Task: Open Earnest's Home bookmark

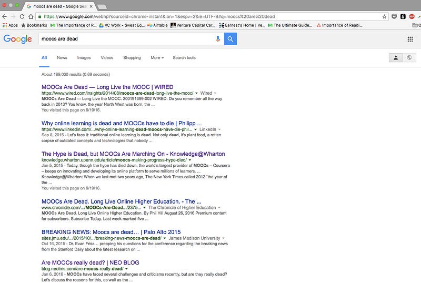Action: pos(242,25)
